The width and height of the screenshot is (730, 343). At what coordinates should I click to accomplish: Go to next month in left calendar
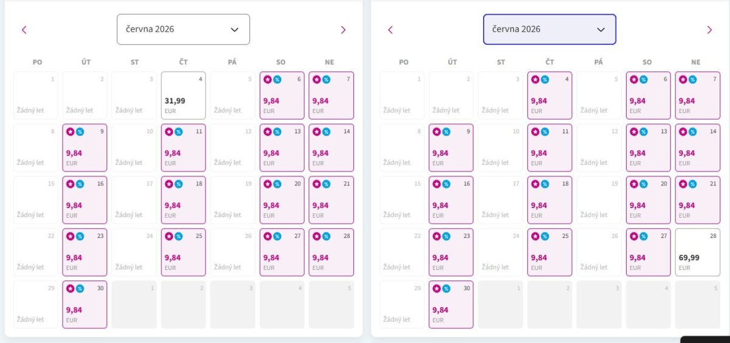[343, 30]
